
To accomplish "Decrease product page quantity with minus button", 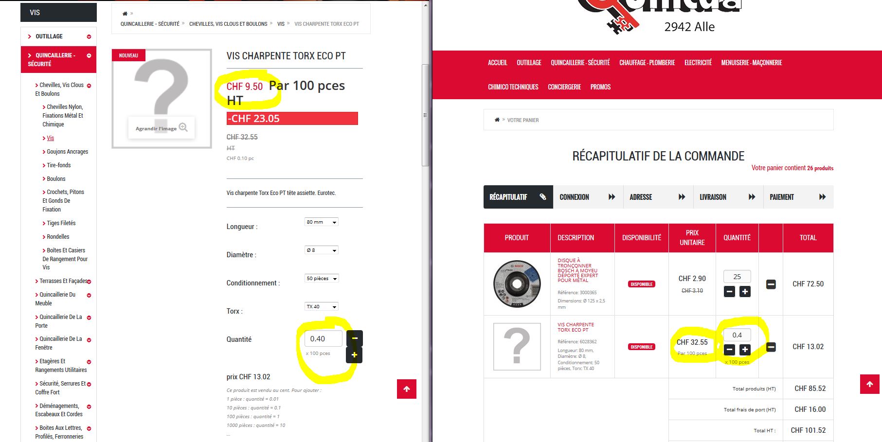I will click(354, 338).
